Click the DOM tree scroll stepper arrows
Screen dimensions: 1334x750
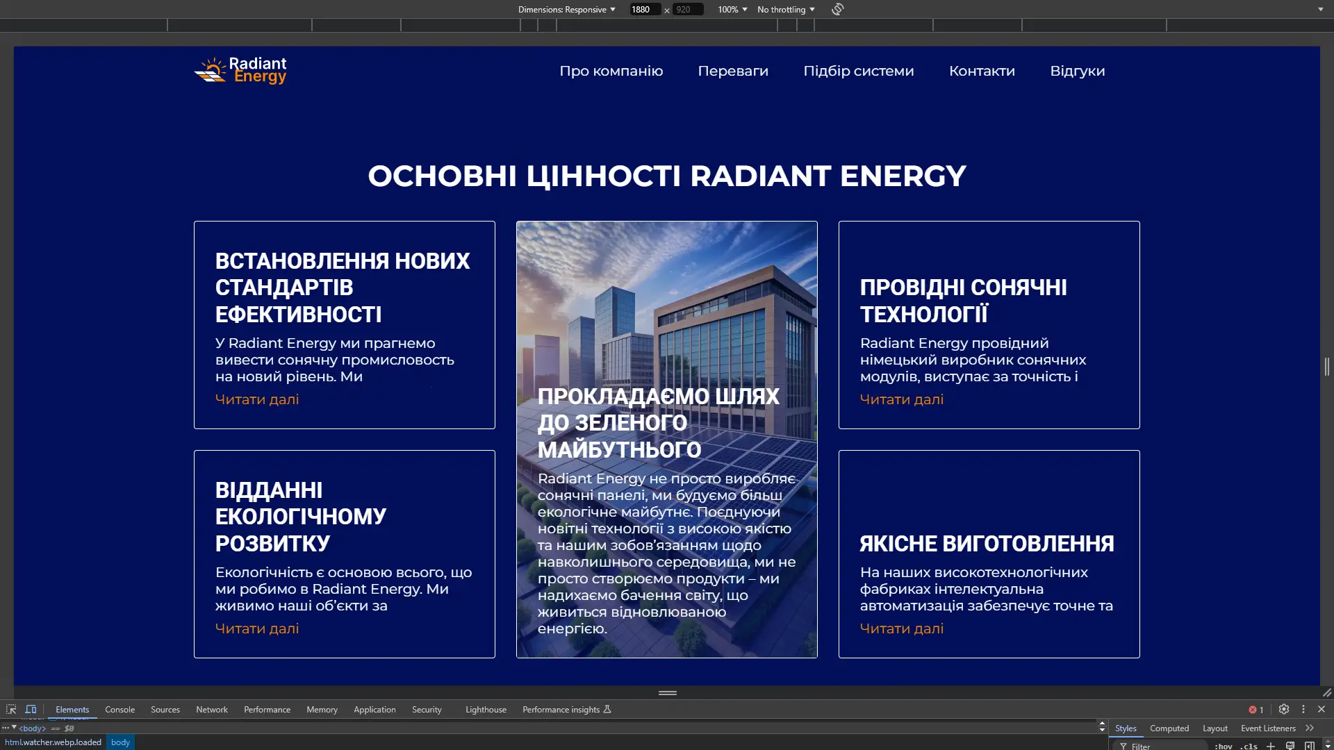click(x=1102, y=726)
